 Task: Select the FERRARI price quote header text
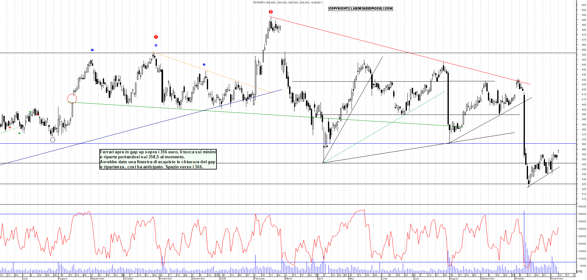(287, 2)
